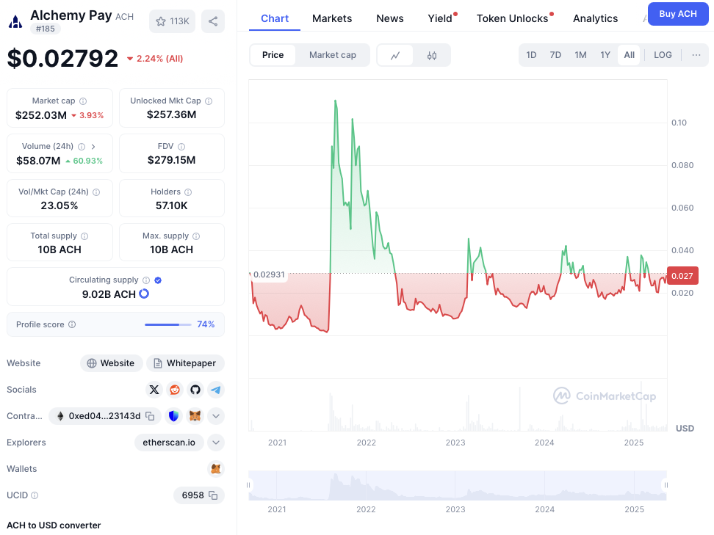Open the Chart tab
The height and width of the screenshot is (535, 714).
275,18
